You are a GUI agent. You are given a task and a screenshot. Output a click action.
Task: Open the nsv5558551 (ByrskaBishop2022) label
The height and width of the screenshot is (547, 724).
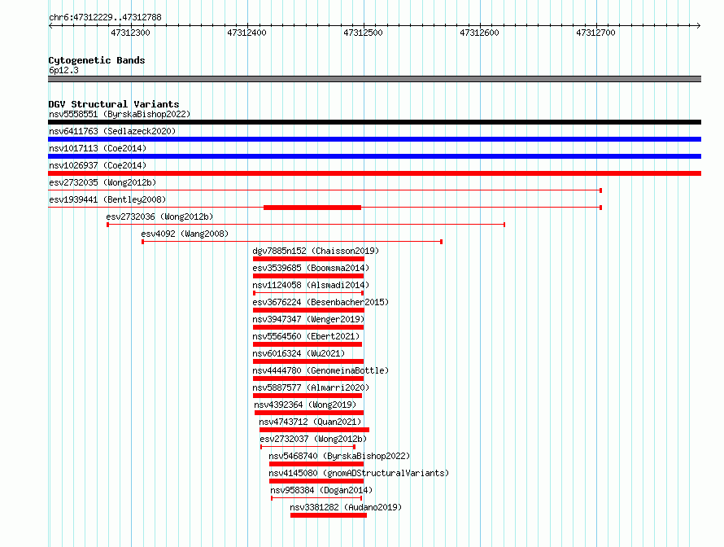click(120, 114)
